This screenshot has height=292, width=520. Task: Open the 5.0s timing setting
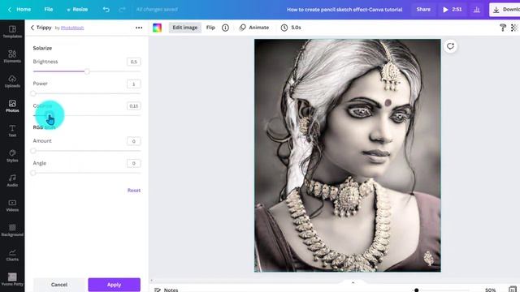pyautogui.click(x=291, y=28)
